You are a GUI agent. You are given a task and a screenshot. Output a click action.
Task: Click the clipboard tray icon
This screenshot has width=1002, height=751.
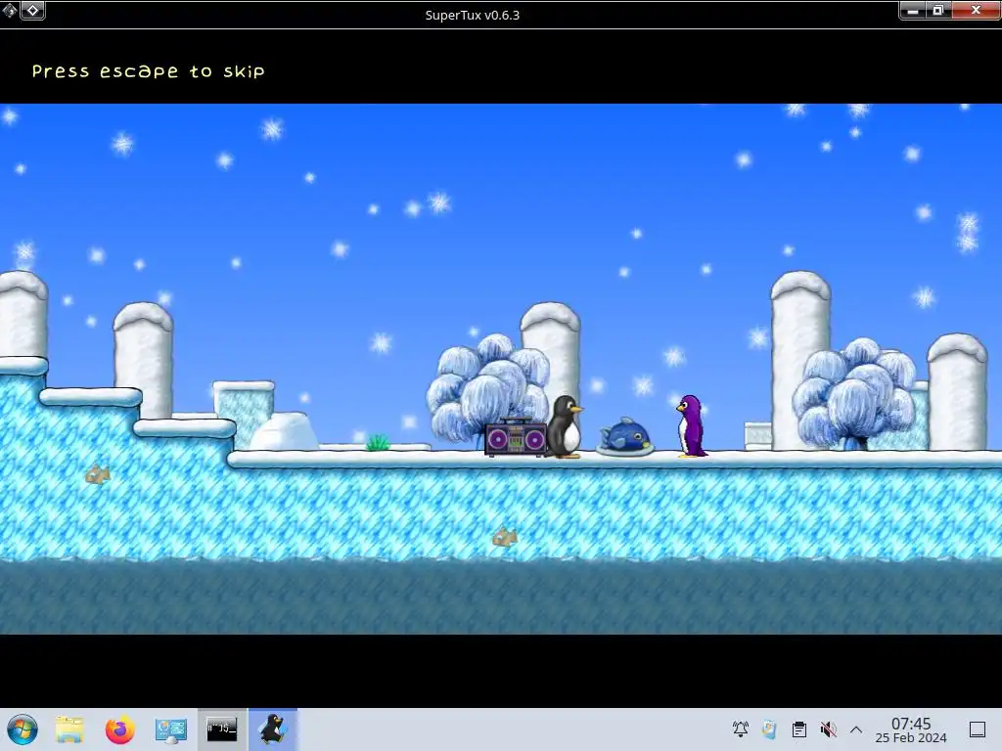tap(798, 729)
